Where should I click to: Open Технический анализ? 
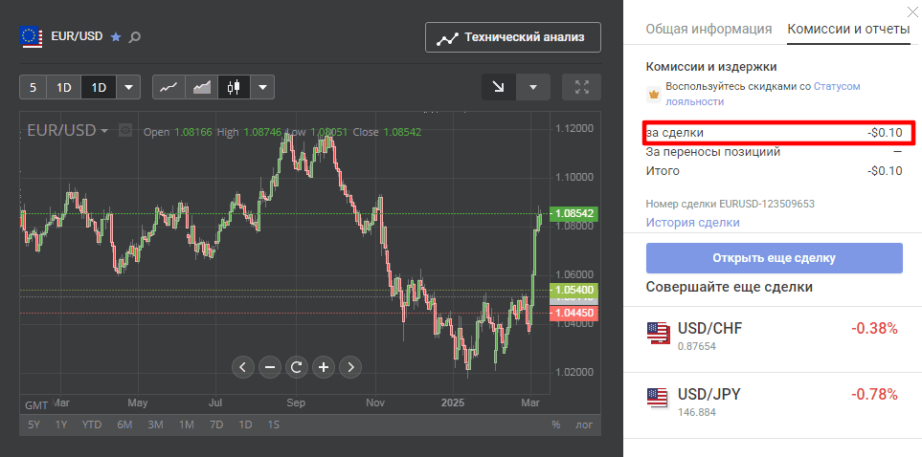pyautogui.click(x=513, y=37)
